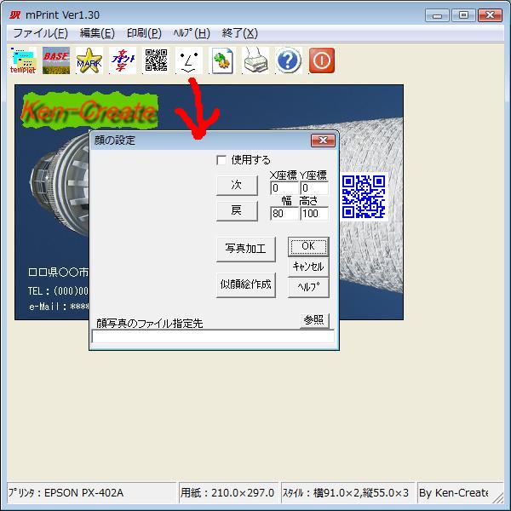Open the ファイル(F) menu
511x511 pixels.
[x=40, y=33]
